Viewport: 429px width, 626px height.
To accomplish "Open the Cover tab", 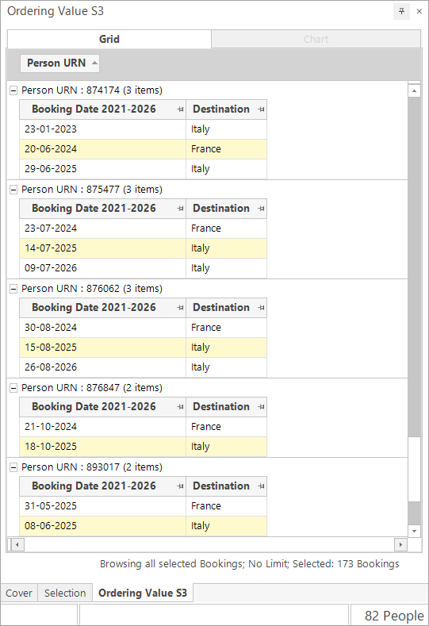I will pos(19,593).
